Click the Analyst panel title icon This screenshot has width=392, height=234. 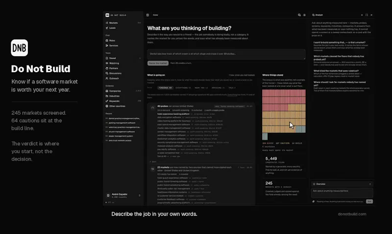pyautogui.click(x=313, y=15)
